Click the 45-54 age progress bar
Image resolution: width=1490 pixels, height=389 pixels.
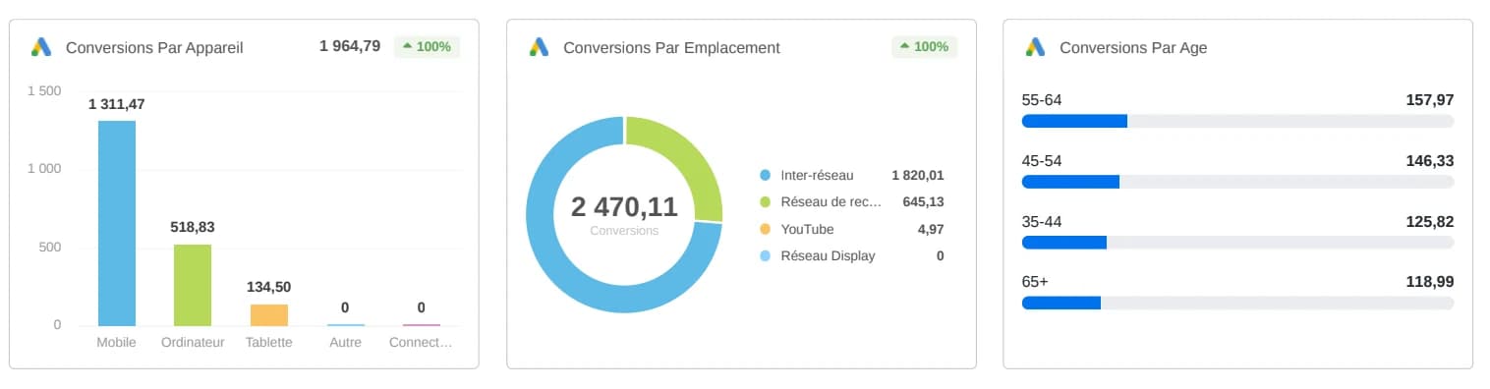coord(1237,182)
